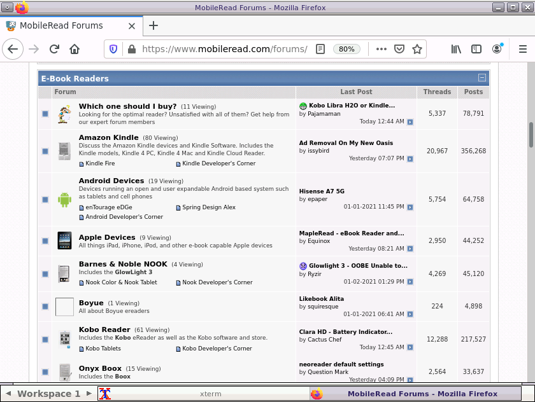Image resolution: width=535 pixels, height=402 pixels.
Task: Open the Likebook Alita thread
Action: (322, 298)
